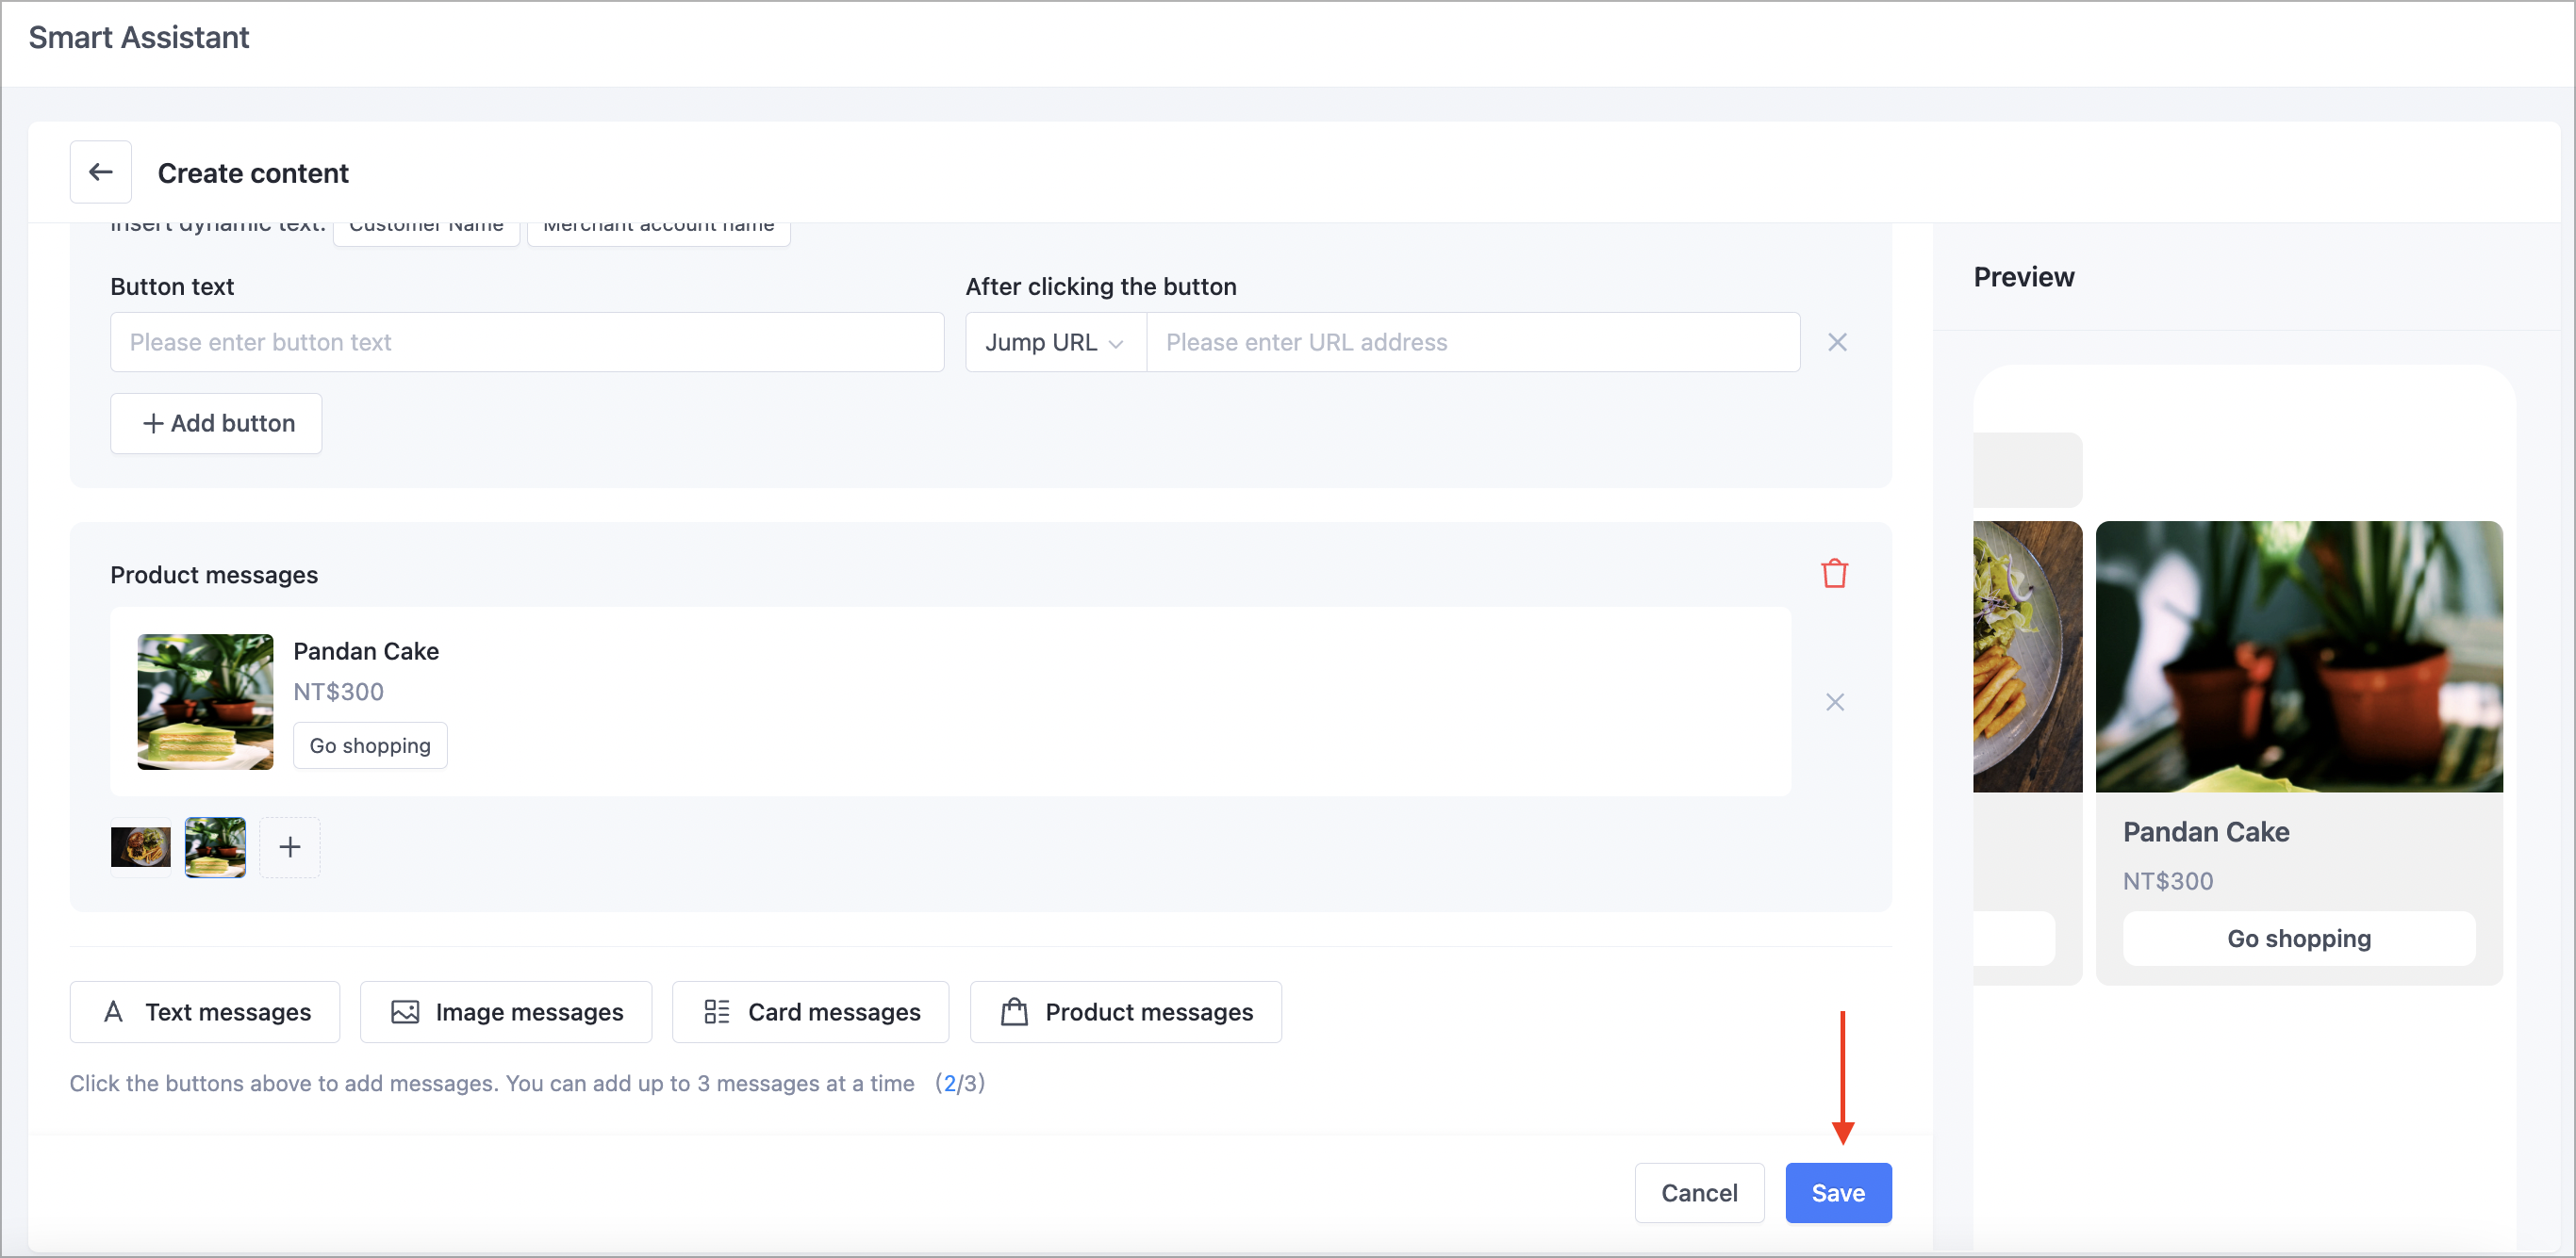The height and width of the screenshot is (1258, 2576).
Task: Click the 'Preview' panel heading
Action: (x=2024, y=277)
